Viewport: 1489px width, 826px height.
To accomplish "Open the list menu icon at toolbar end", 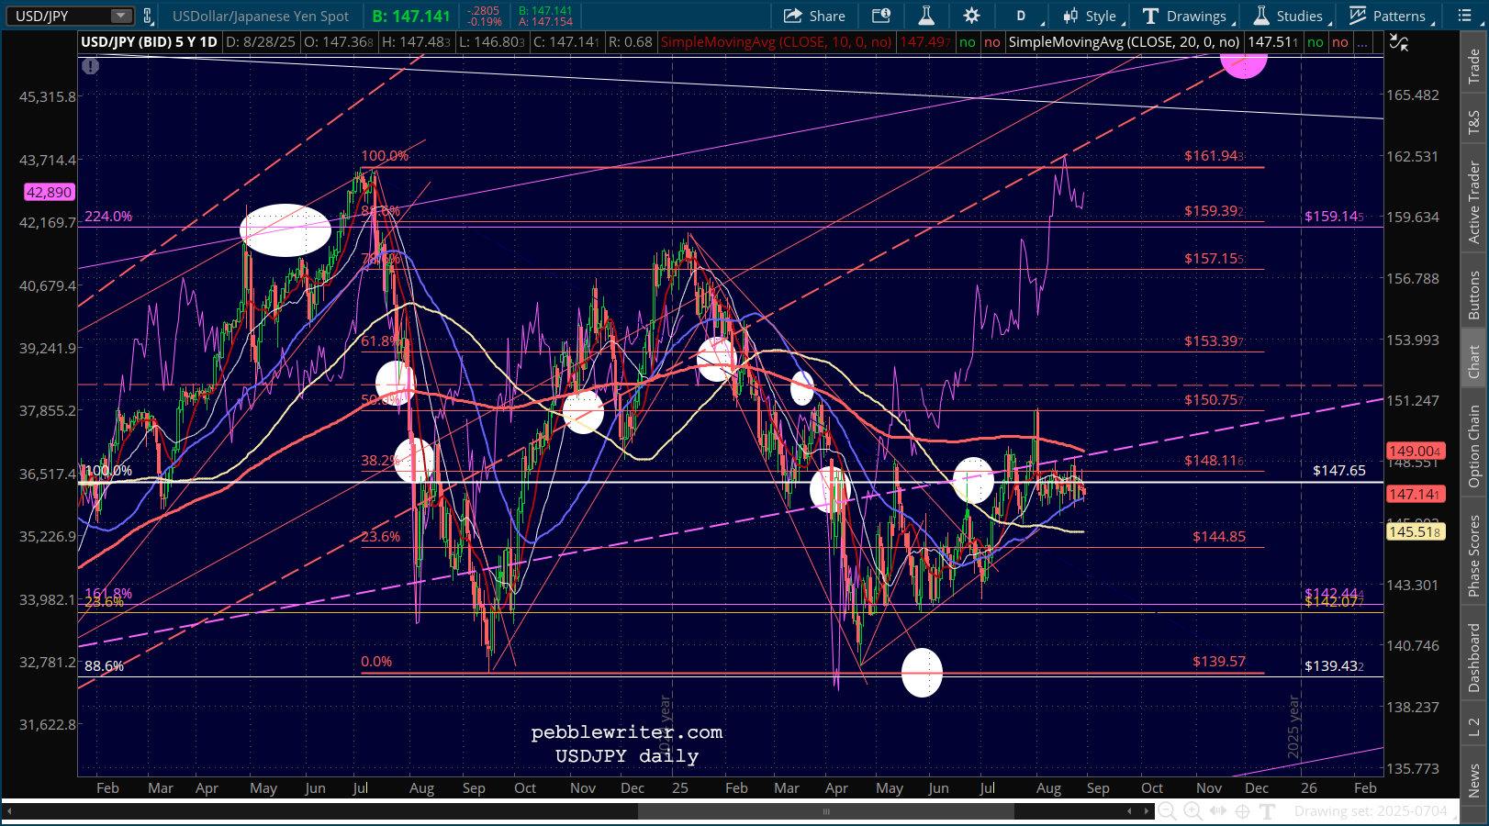I will tap(1464, 16).
